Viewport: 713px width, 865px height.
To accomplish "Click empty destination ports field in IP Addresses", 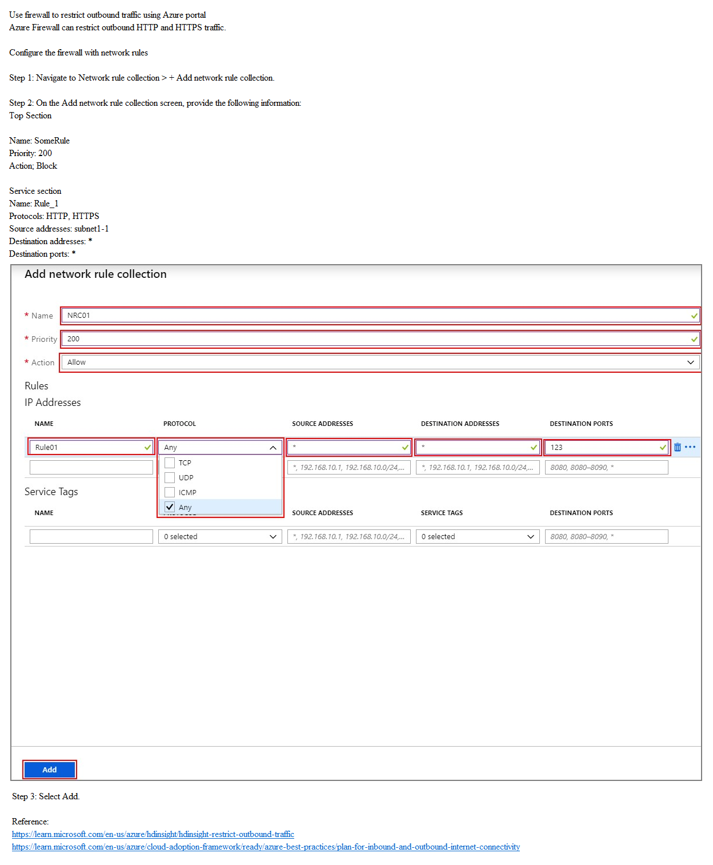I will pyautogui.click(x=607, y=468).
